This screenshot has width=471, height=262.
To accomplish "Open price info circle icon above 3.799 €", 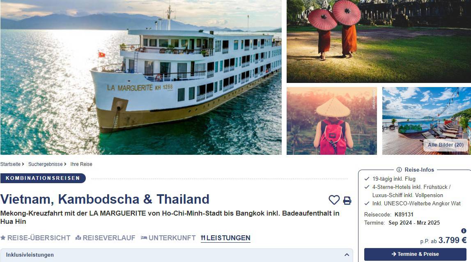I will 464,231.
